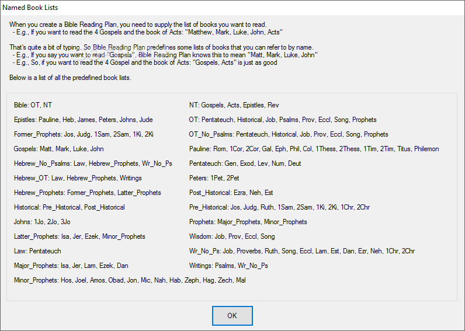Select the Minor_Prophets list starting with Hos
Image resolution: width=465 pixels, height=331 pixels.
pos(130,280)
